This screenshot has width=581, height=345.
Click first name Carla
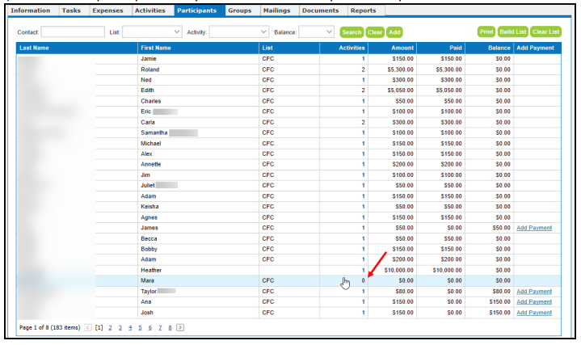148,122
